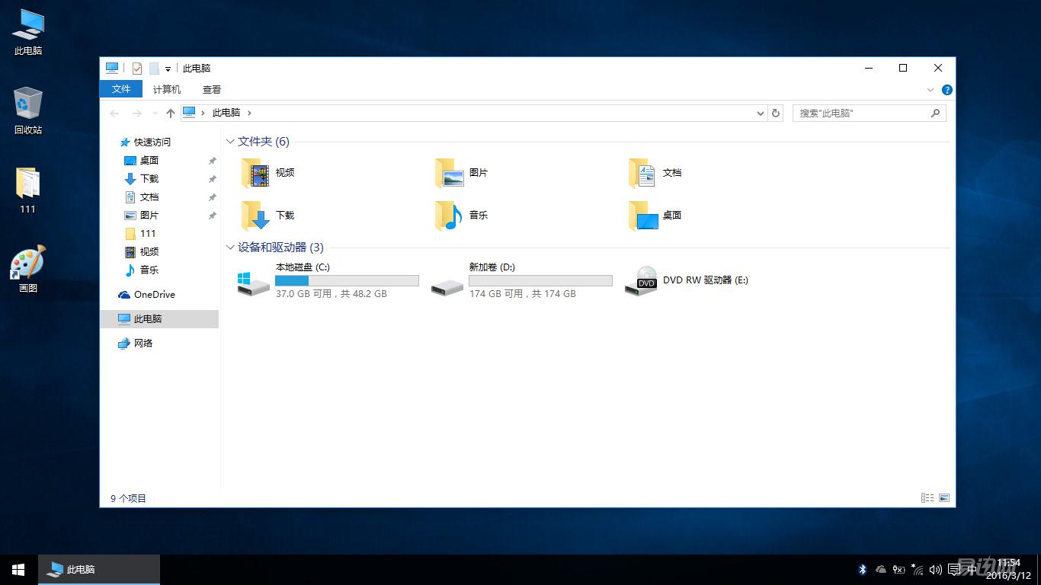Screen dimensions: 1041x585
Task: Click the refresh button in address bar
Action: click(776, 113)
